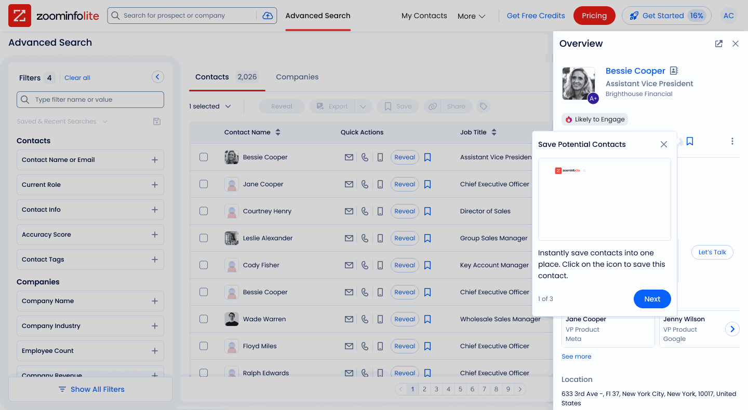Click phone icon for Jane Cooper
Screen dimensions: 748x410
[x=365, y=184]
